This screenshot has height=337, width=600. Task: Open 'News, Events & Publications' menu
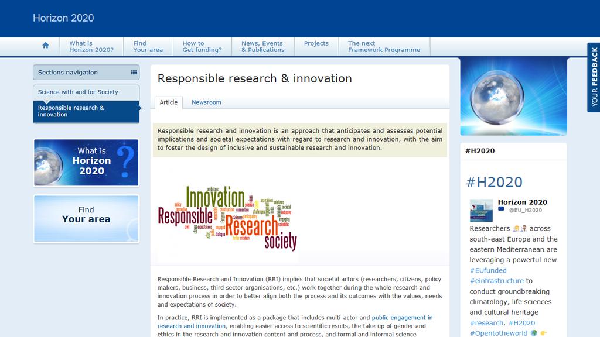pyautogui.click(x=263, y=47)
